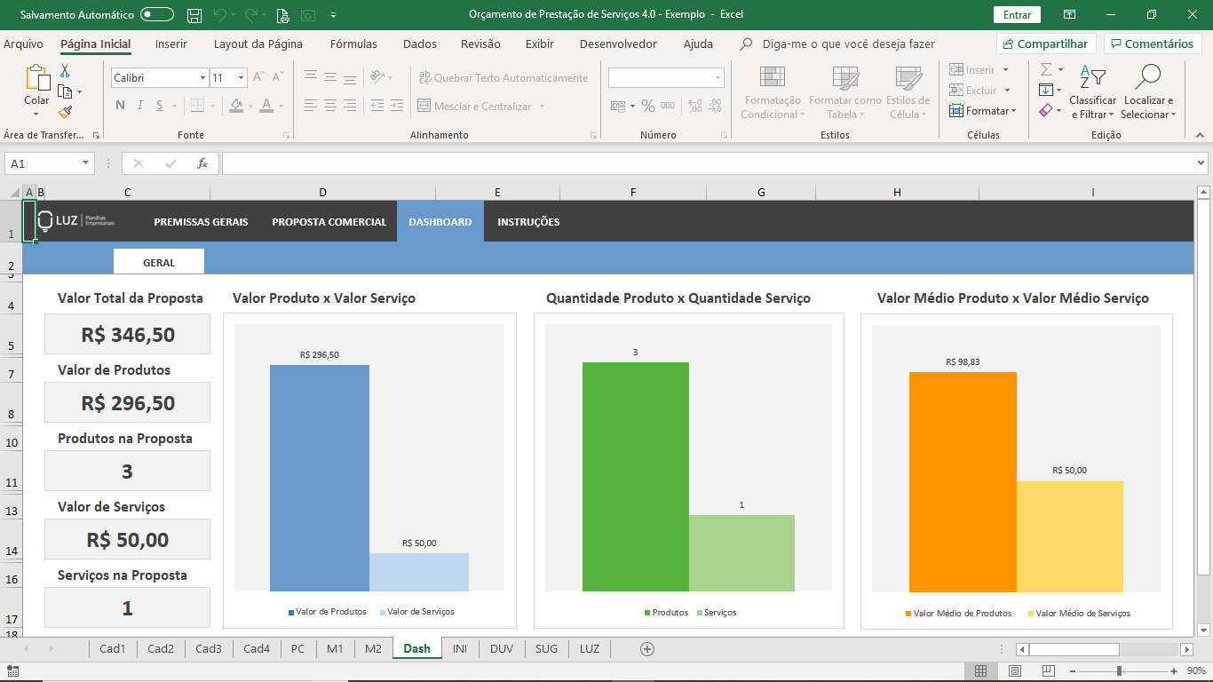Switch to Page Layout view in status bar
Image resolution: width=1213 pixels, height=682 pixels.
click(x=1015, y=670)
